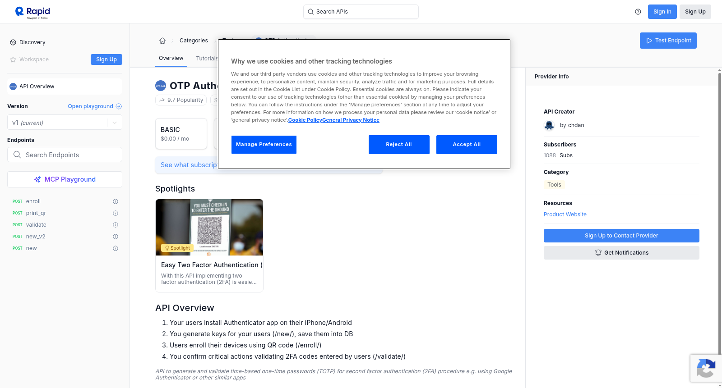This screenshot has width=722, height=388.
Task: Click the 9.7 Popularity badge
Action: (x=181, y=100)
